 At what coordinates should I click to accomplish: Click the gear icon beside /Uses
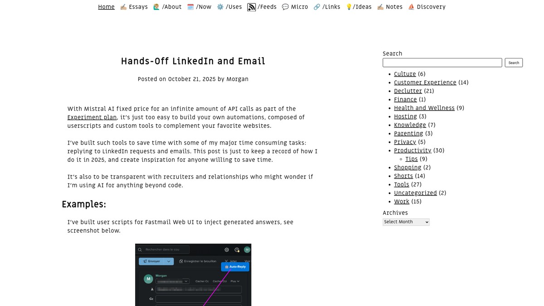[220, 7]
